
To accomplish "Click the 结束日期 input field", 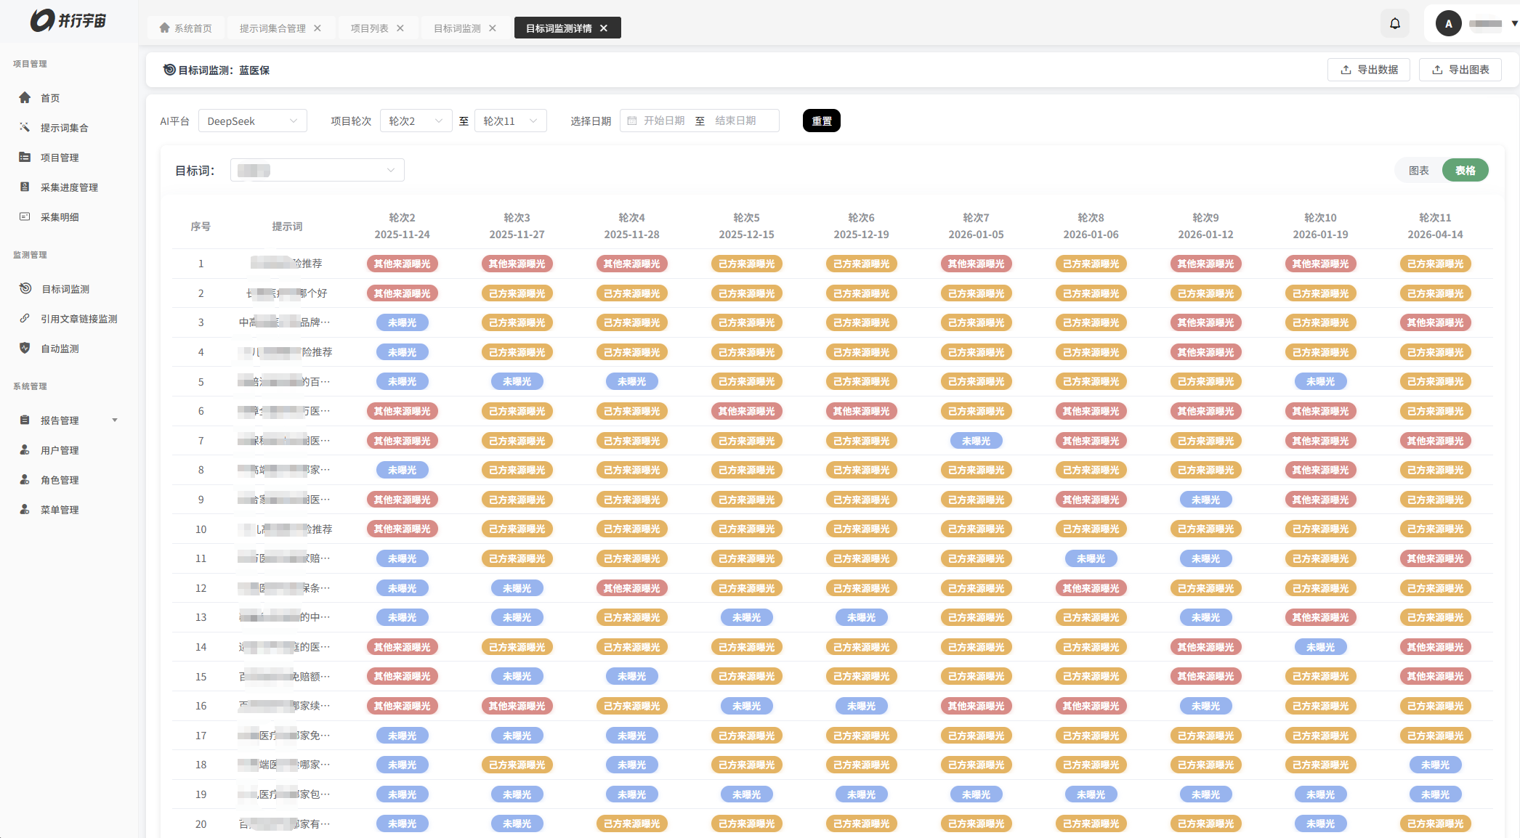I will click(735, 121).
